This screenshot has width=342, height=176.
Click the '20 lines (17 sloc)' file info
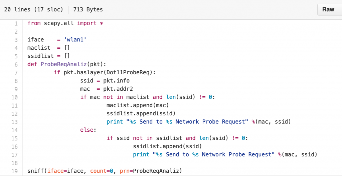(33, 9)
